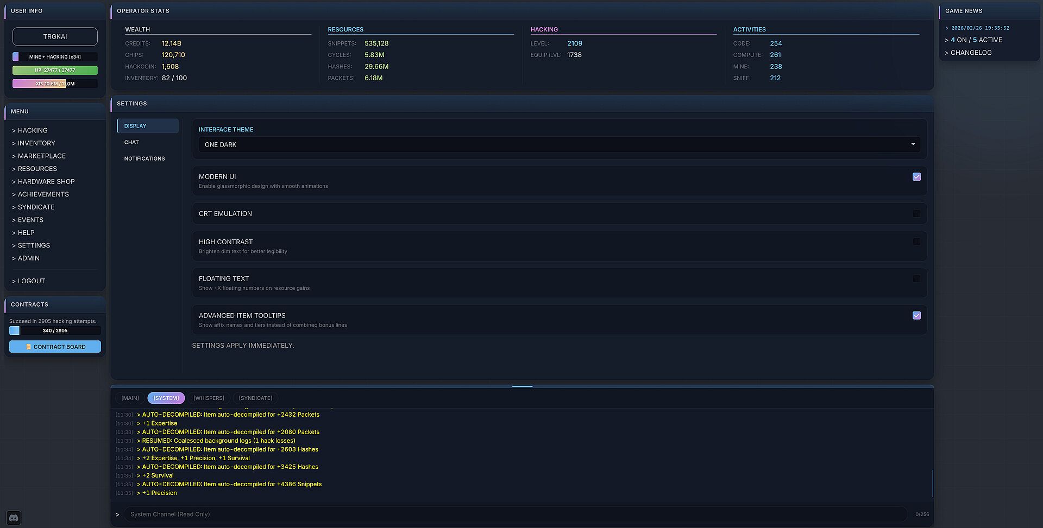Viewport: 1043px width, 528px height.
Task: Click the Code activity value 254
Action: tap(776, 43)
